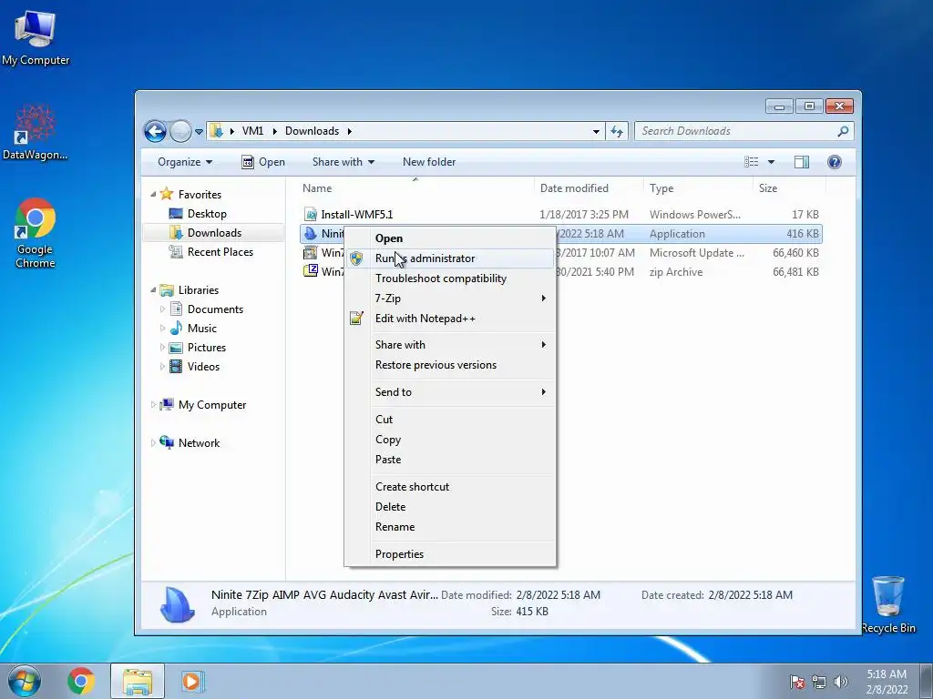933x699 pixels.
Task: Collapse the Favorites tree section
Action: tap(153, 194)
